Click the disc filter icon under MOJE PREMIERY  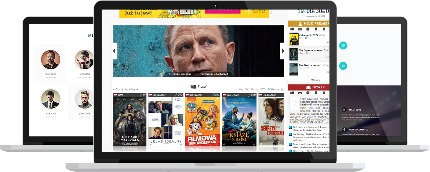coord(308,29)
